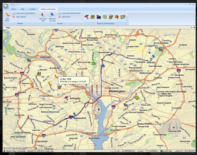This screenshot has height=155, width=197.
Task: Open the quick access toolbar dropdown
Action: tap(18, 5)
